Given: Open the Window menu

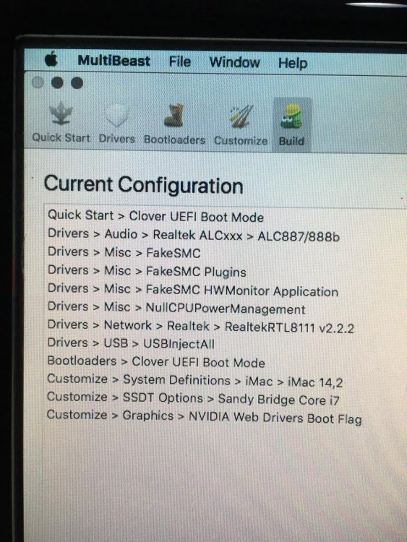Looking at the screenshot, I should 235,62.
